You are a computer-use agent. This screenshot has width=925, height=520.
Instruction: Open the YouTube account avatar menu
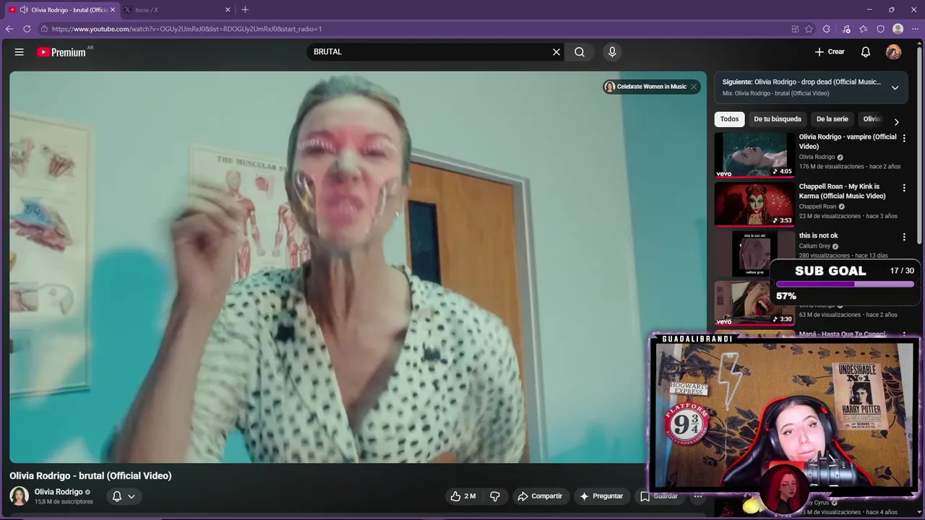pyautogui.click(x=894, y=52)
